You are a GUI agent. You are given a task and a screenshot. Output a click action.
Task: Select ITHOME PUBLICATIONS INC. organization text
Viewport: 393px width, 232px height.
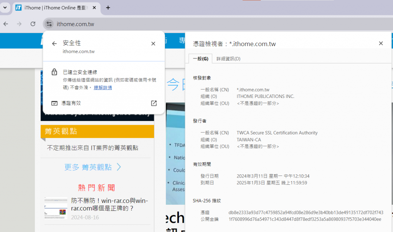click(x=266, y=96)
